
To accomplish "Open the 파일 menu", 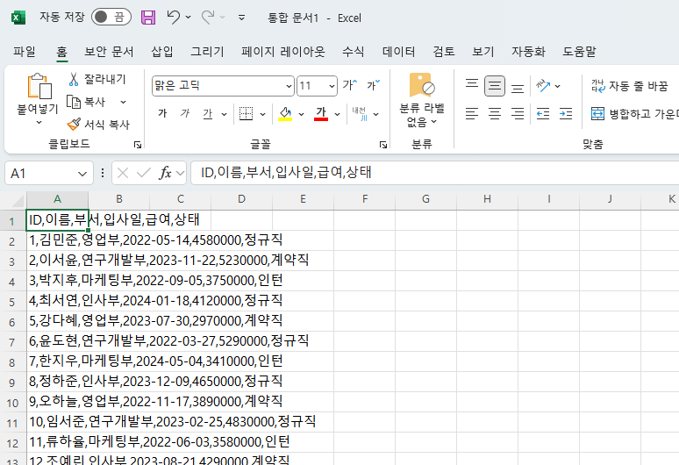I will coord(25,52).
